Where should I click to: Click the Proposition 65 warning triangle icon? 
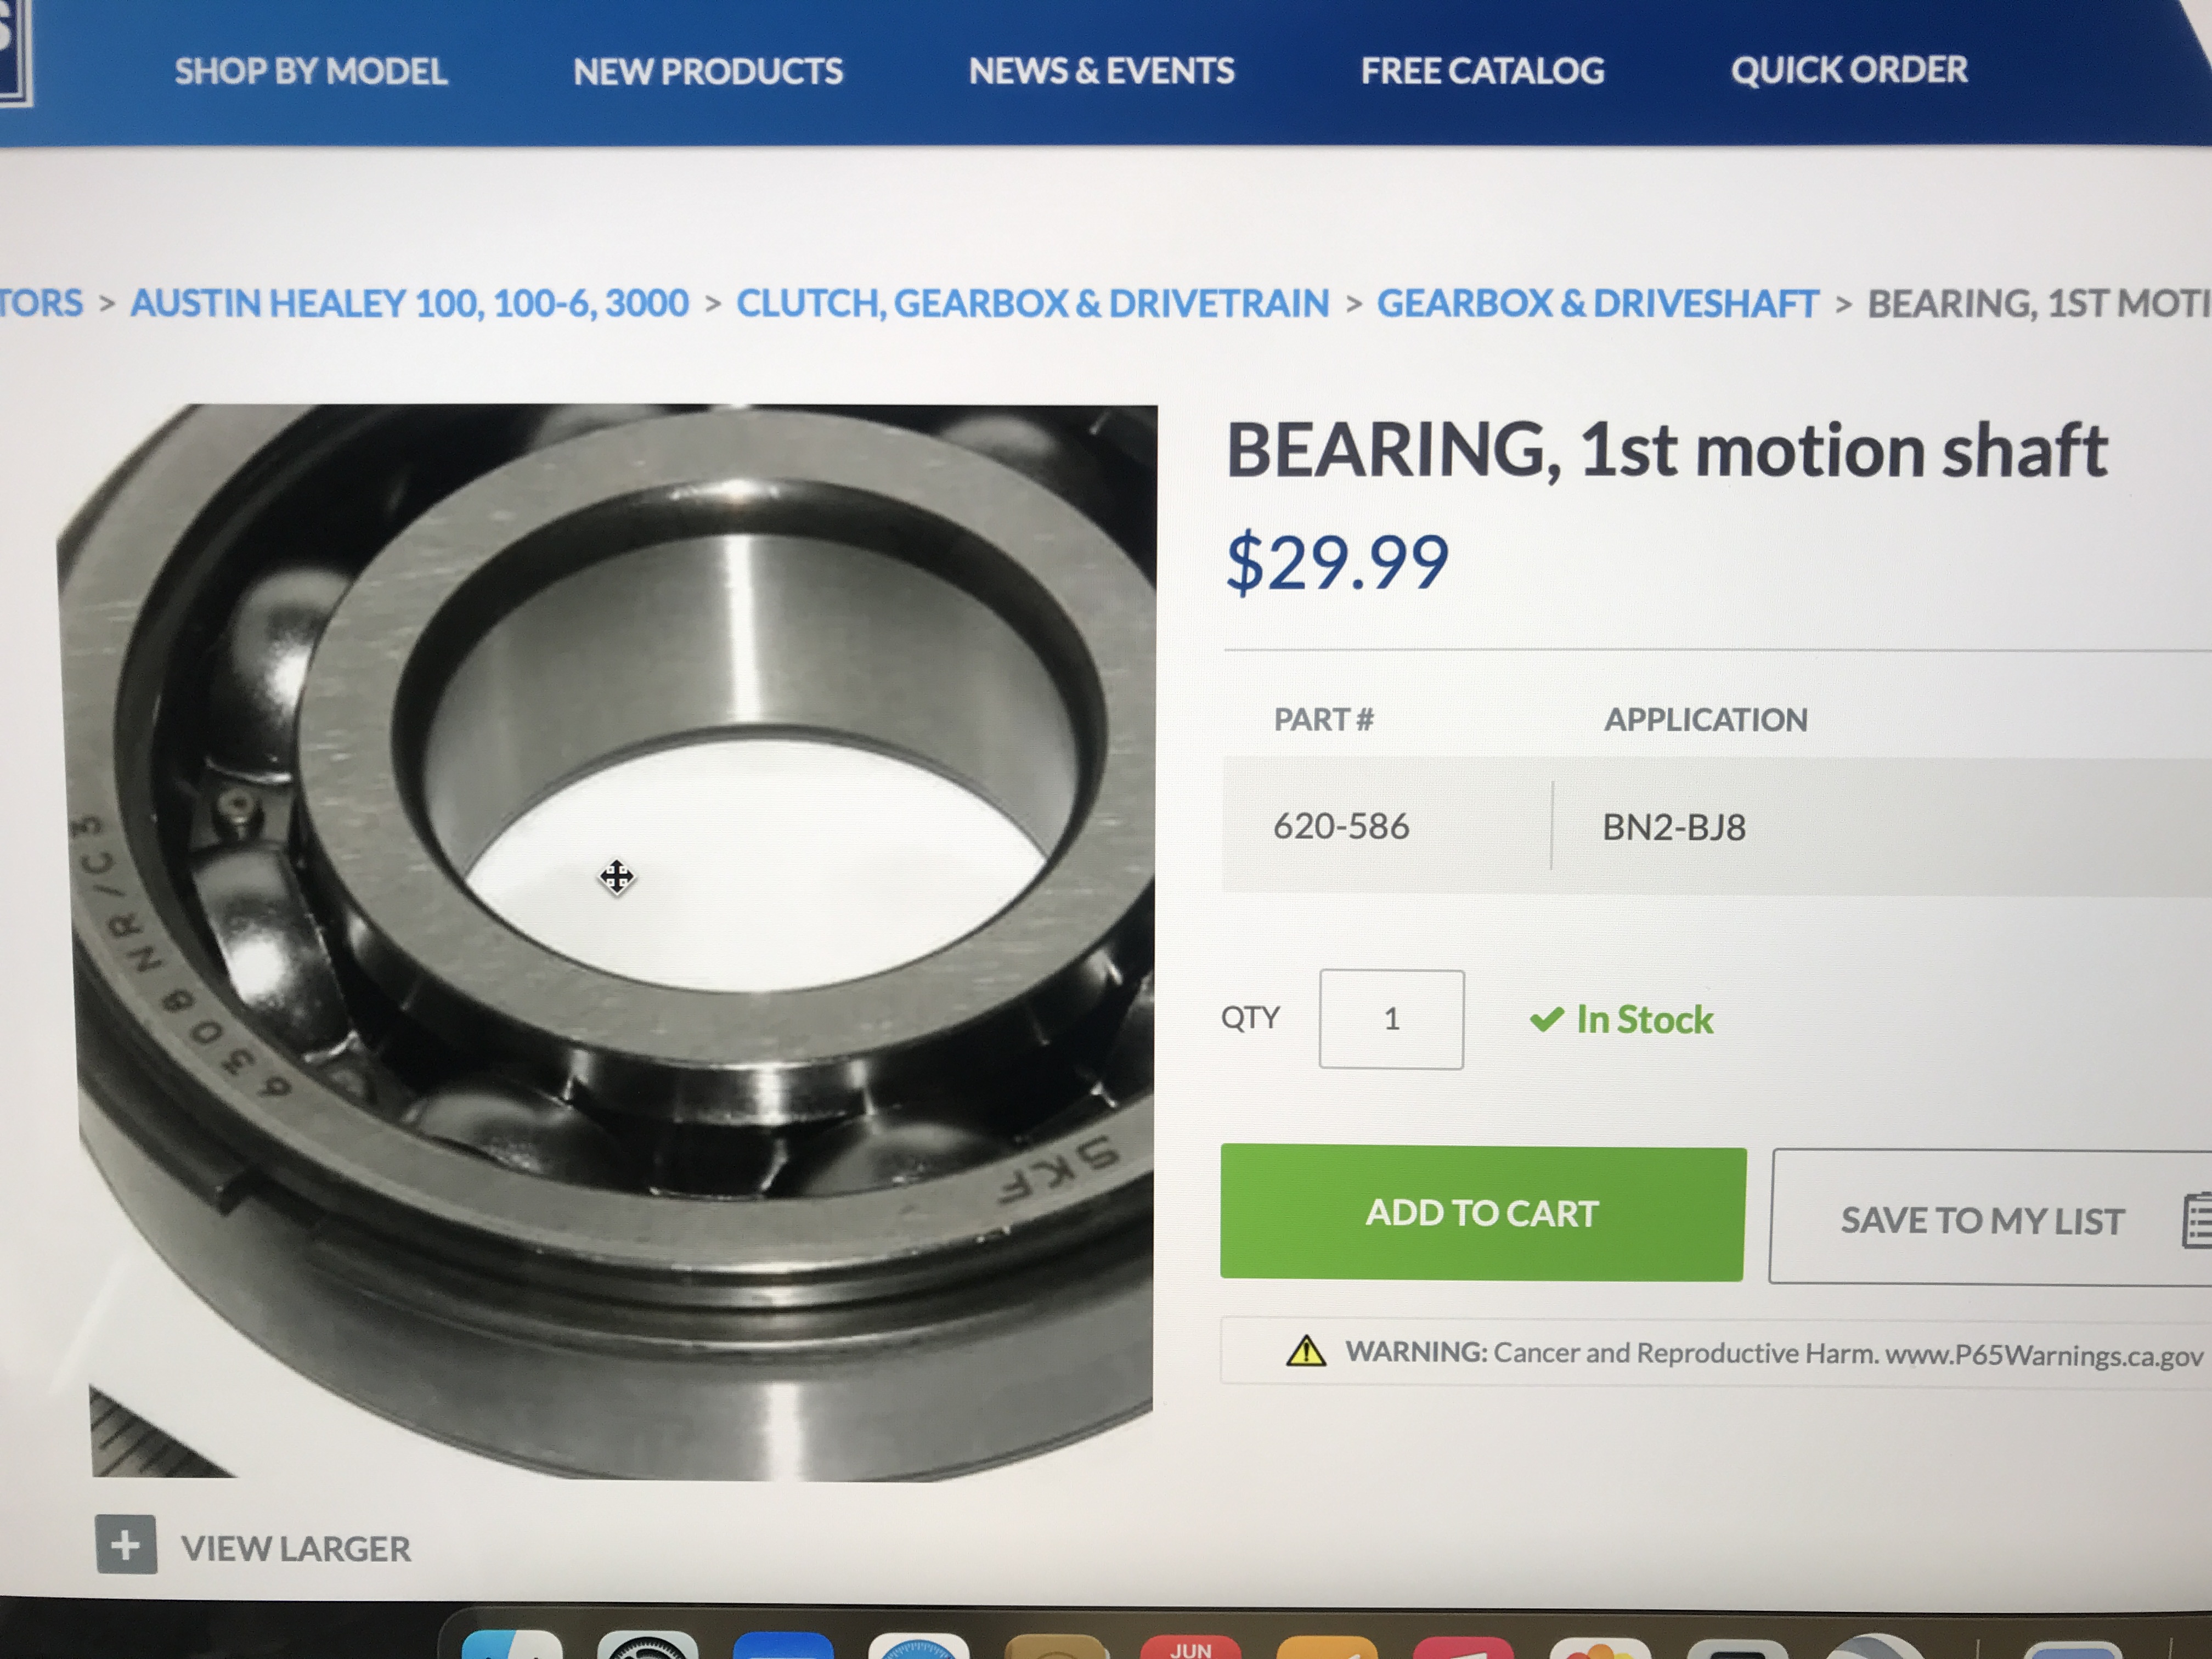click(x=1305, y=1351)
